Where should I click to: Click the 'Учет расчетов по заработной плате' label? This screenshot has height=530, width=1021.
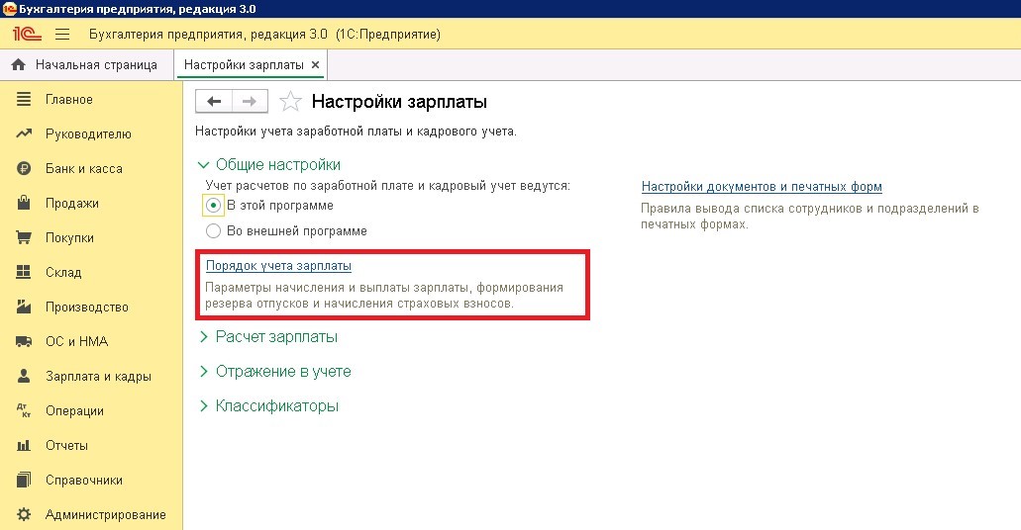coord(388,185)
